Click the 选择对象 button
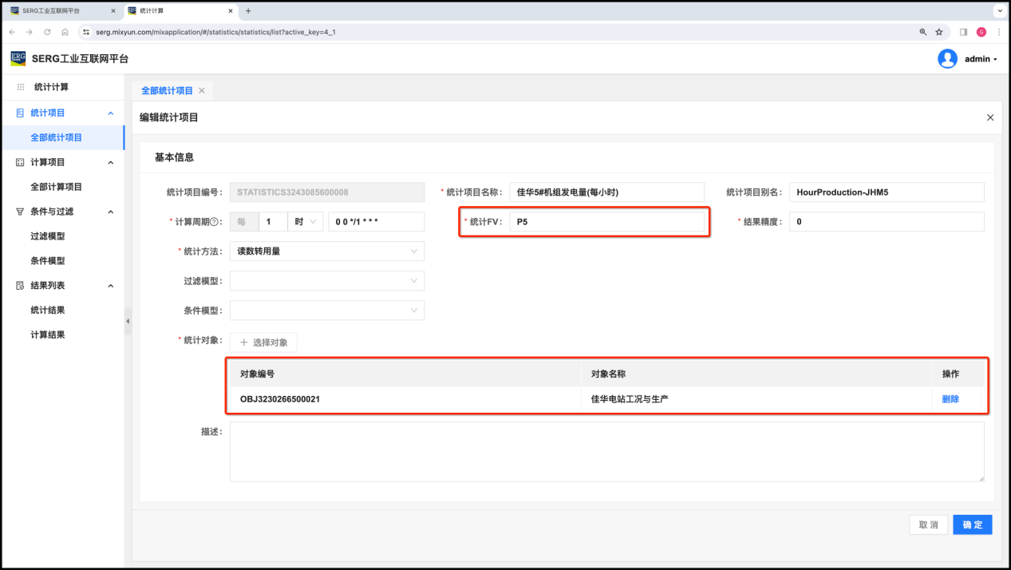 263,342
